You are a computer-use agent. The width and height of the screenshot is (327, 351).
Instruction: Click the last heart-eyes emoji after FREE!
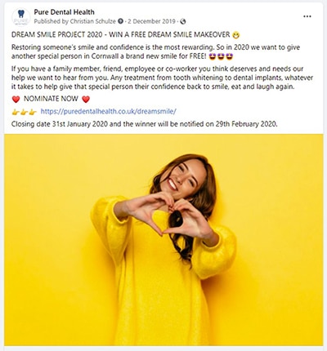click(x=230, y=56)
